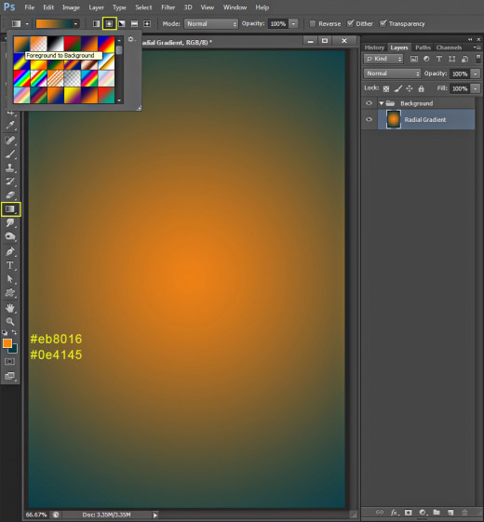Screen dimensions: 484x522
Task: Select the Type tool
Action: point(10,265)
